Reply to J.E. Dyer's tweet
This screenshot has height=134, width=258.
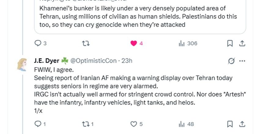pyautogui.click(x=38, y=124)
